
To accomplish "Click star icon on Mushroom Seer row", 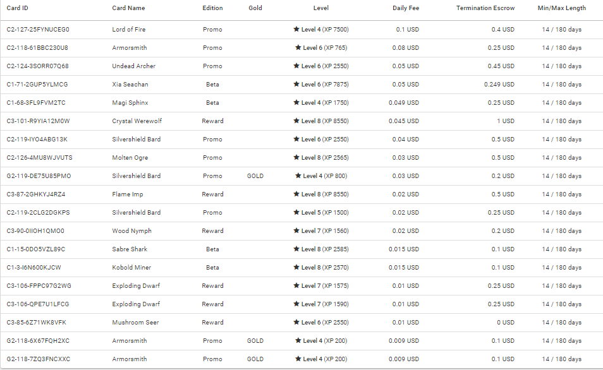I will 296,322.
